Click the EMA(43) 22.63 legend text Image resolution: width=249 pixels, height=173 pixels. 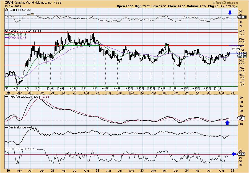(x=17, y=38)
